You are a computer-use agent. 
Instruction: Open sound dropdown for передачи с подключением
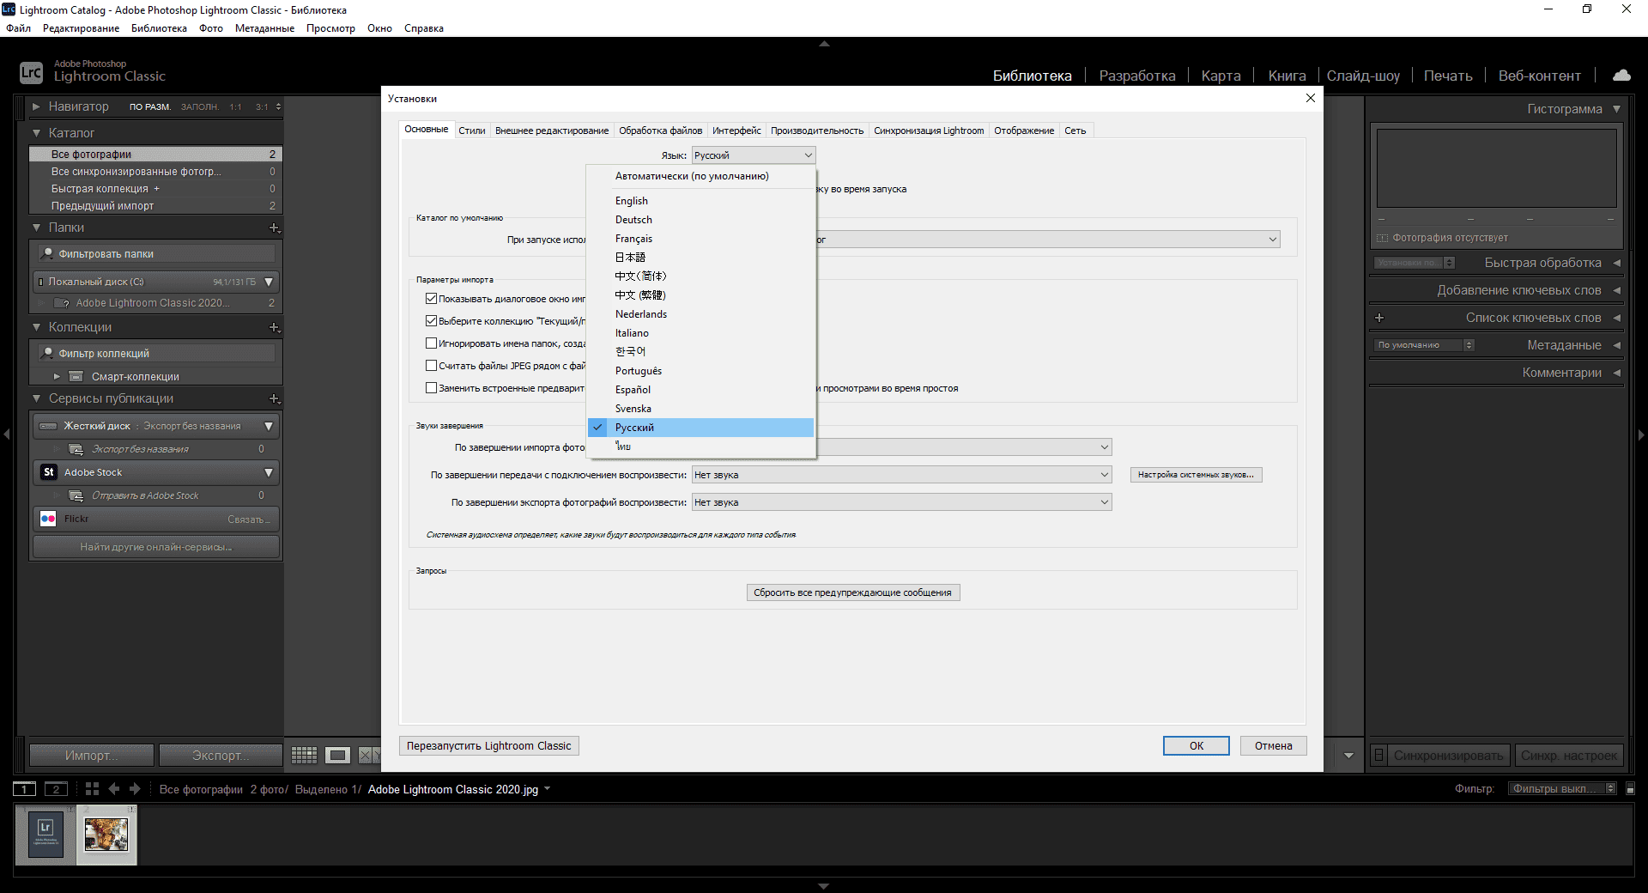tap(901, 475)
